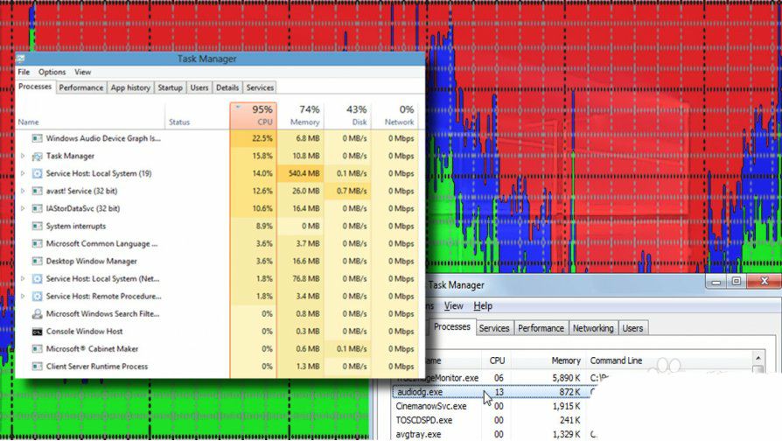
Task: Open the Options menu
Action: click(52, 72)
